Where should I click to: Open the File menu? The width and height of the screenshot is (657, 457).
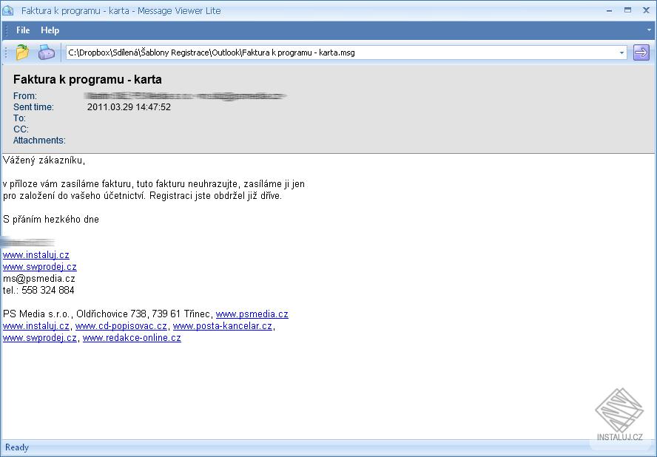[23, 30]
